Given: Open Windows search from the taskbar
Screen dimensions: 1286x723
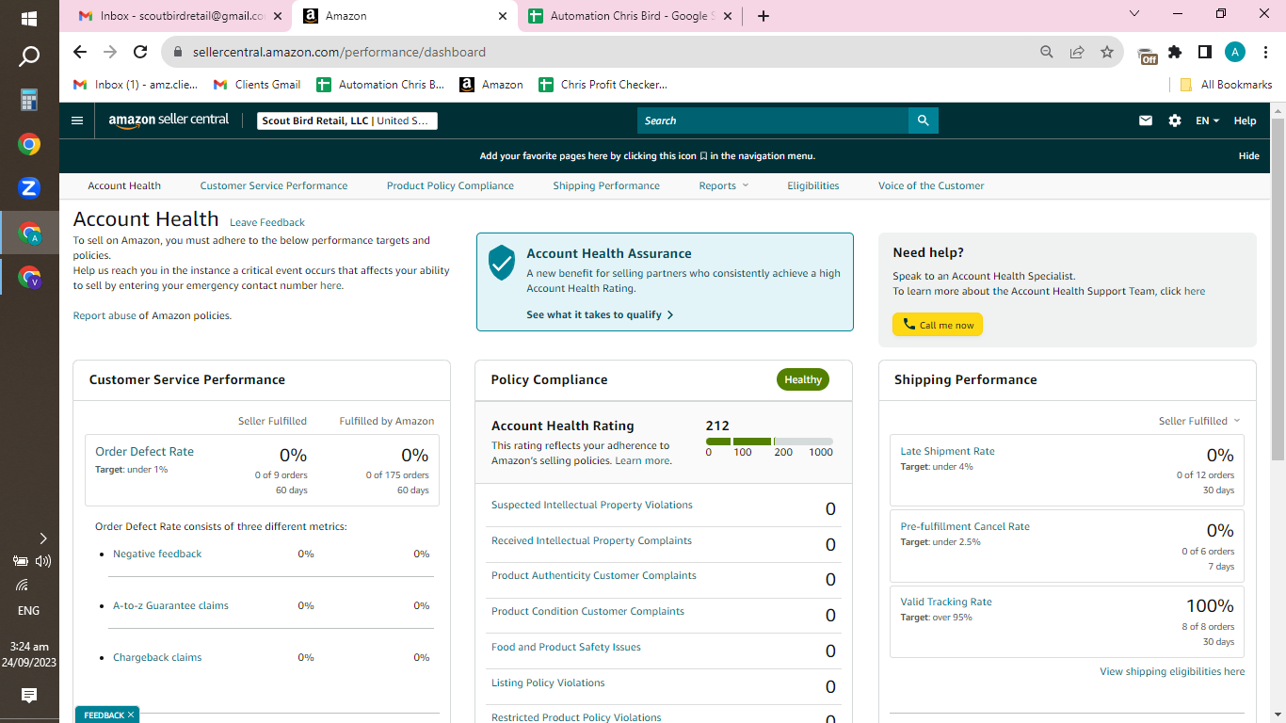Looking at the screenshot, I should 29,56.
